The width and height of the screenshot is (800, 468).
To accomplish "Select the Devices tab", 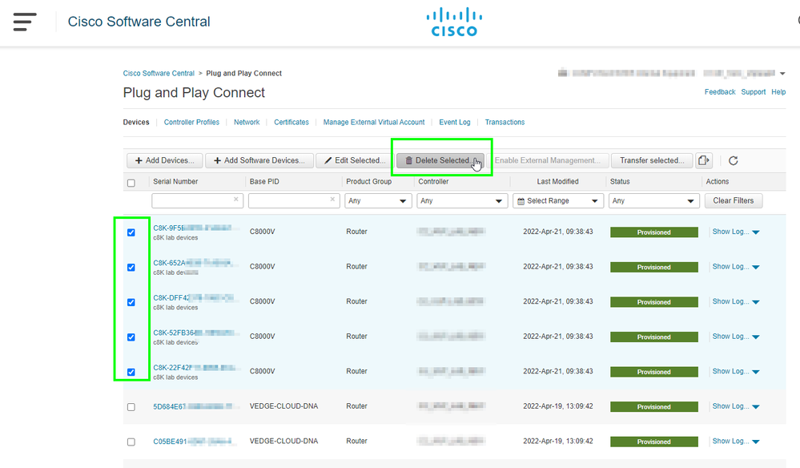I will click(x=136, y=122).
